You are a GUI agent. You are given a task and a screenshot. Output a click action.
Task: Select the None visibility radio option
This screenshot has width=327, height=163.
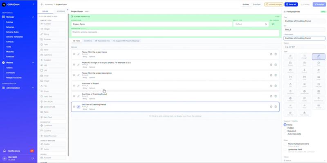point(285,125)
